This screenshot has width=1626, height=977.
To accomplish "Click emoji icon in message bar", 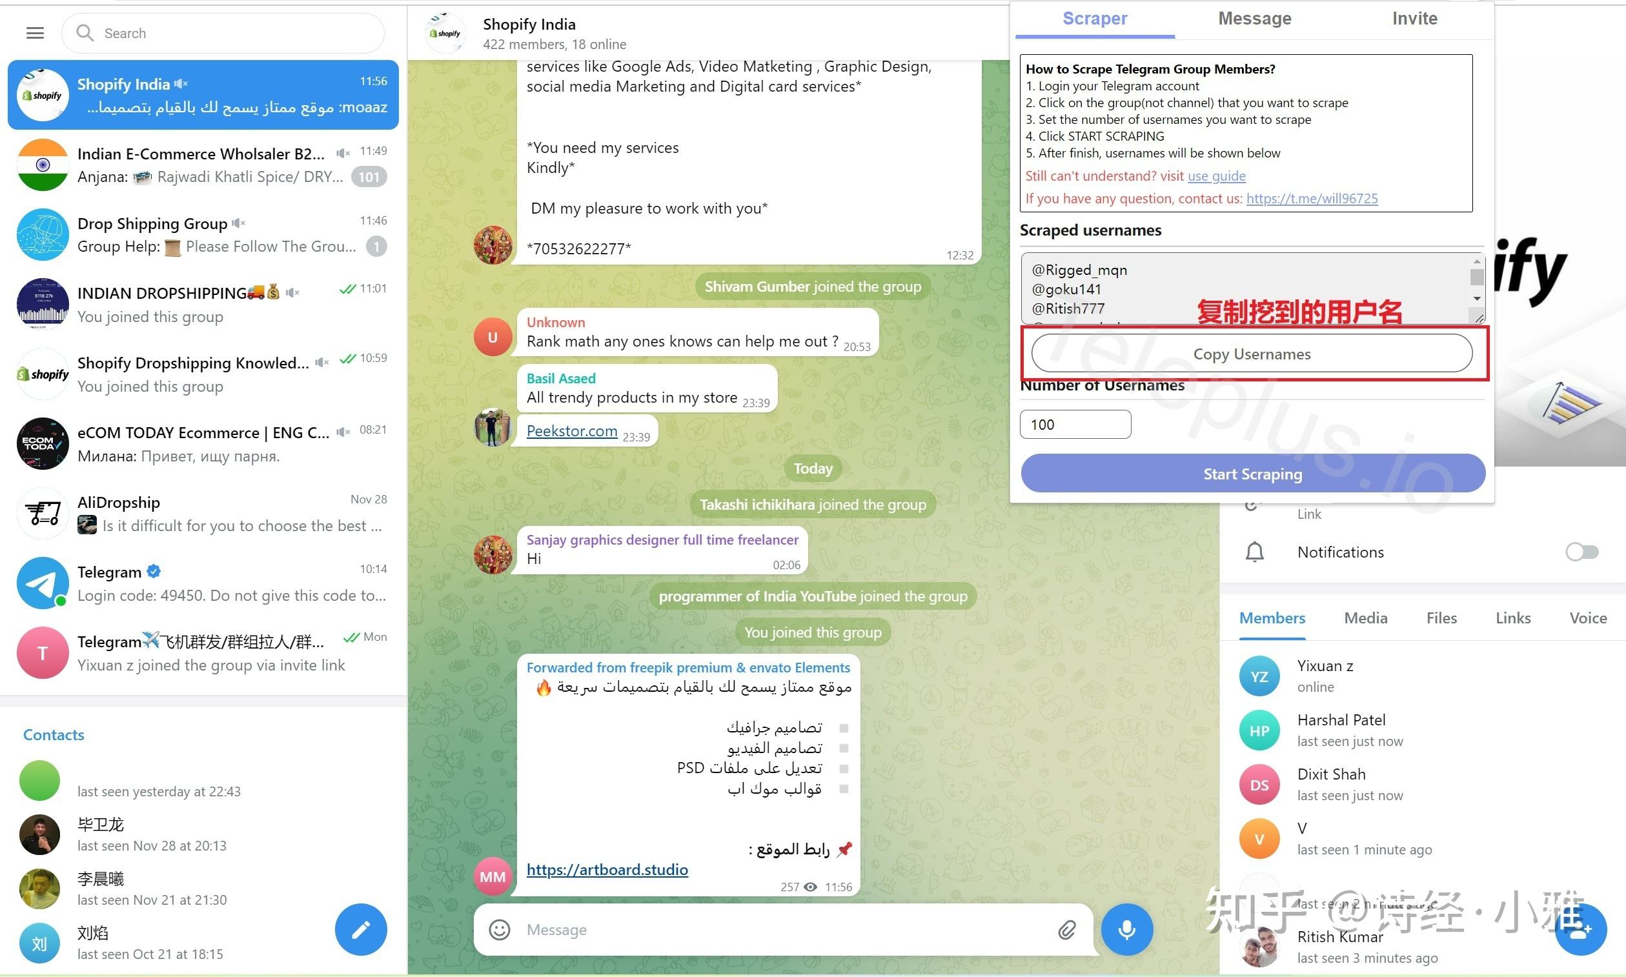I will coord(500,928).
